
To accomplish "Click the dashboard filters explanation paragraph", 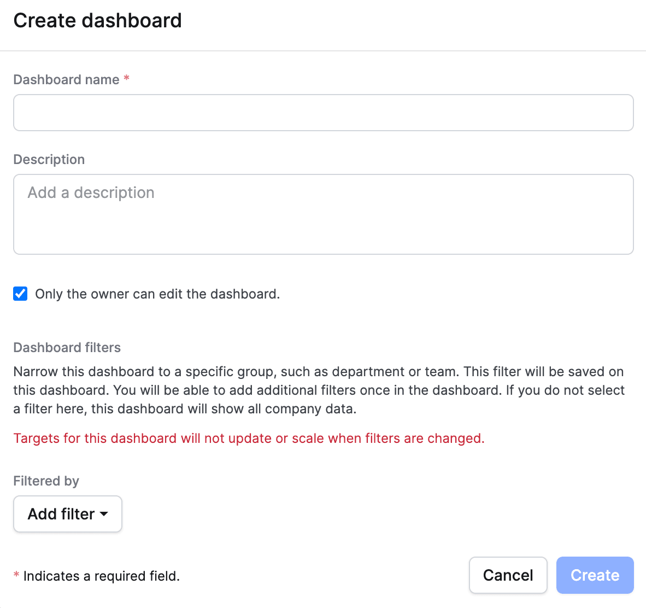I will point(319,390).
